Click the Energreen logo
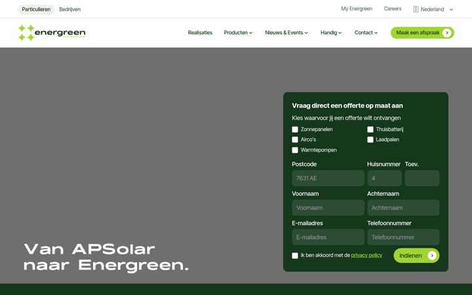Viewport: 472px width, 295px height. [x=52, y=33]
